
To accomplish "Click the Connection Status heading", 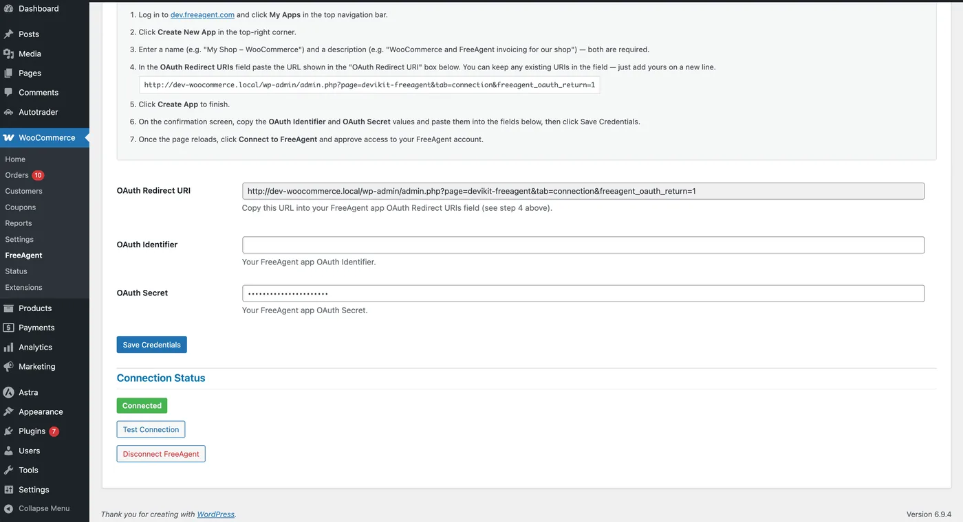I will [161, 378].
